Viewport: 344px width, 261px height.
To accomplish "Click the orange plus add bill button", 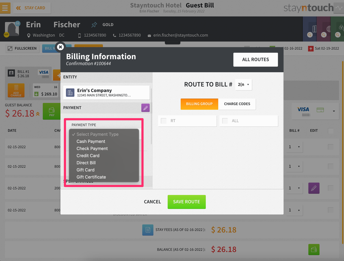I will pos(57,75).
